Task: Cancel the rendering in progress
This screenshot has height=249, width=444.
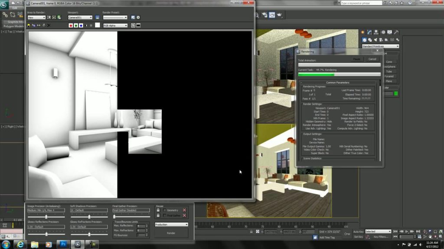Action: pyautogui.click(x=372, y=59)
